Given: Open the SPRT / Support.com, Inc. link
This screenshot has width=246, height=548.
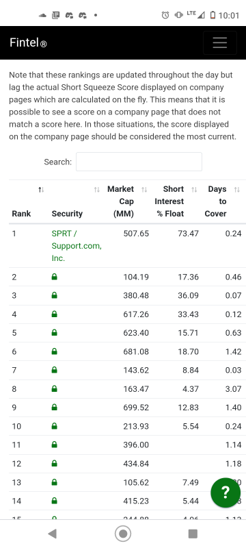Looking at the screenshot, I should coord(77,246).
